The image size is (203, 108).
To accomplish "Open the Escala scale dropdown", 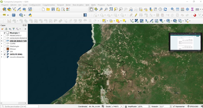I will (x=122, y=106).
